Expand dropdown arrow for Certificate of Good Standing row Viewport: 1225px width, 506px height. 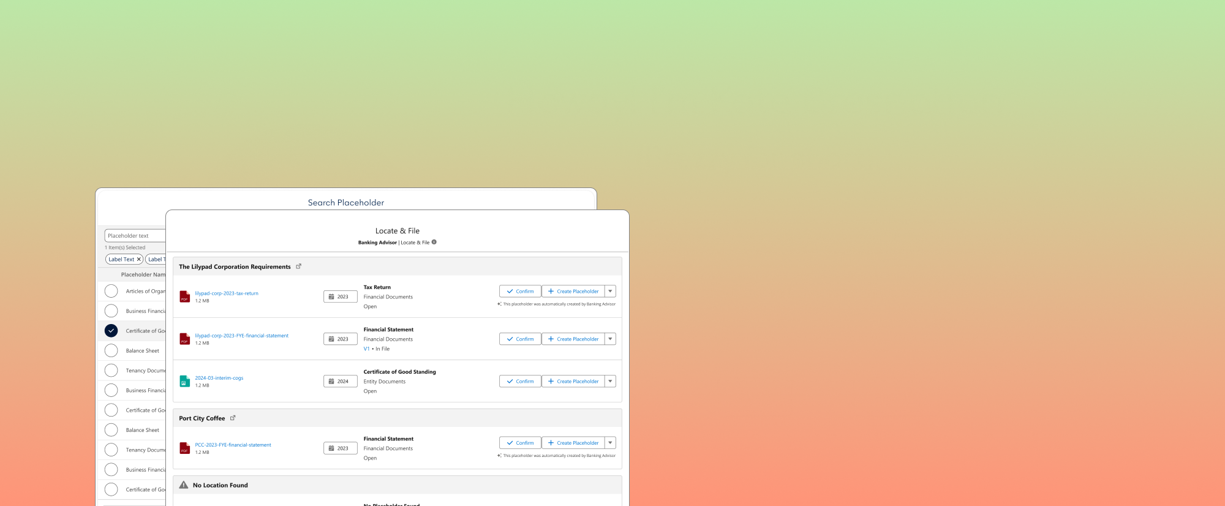click(610, 381)
